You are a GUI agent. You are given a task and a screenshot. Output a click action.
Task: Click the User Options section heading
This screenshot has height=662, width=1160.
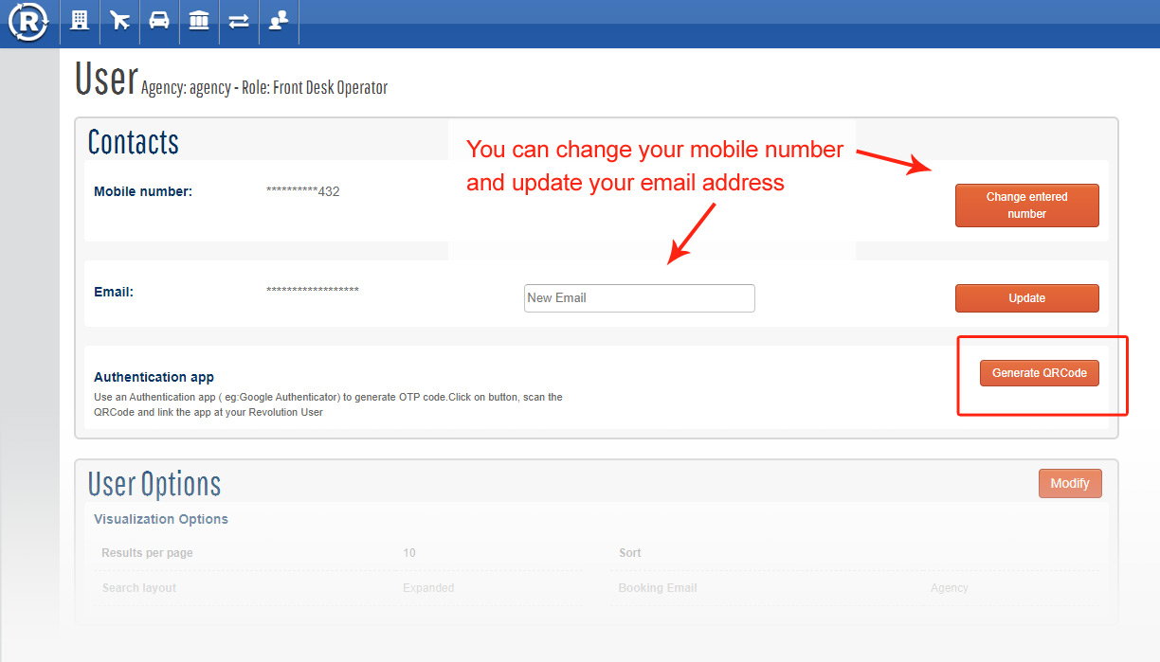154,483
